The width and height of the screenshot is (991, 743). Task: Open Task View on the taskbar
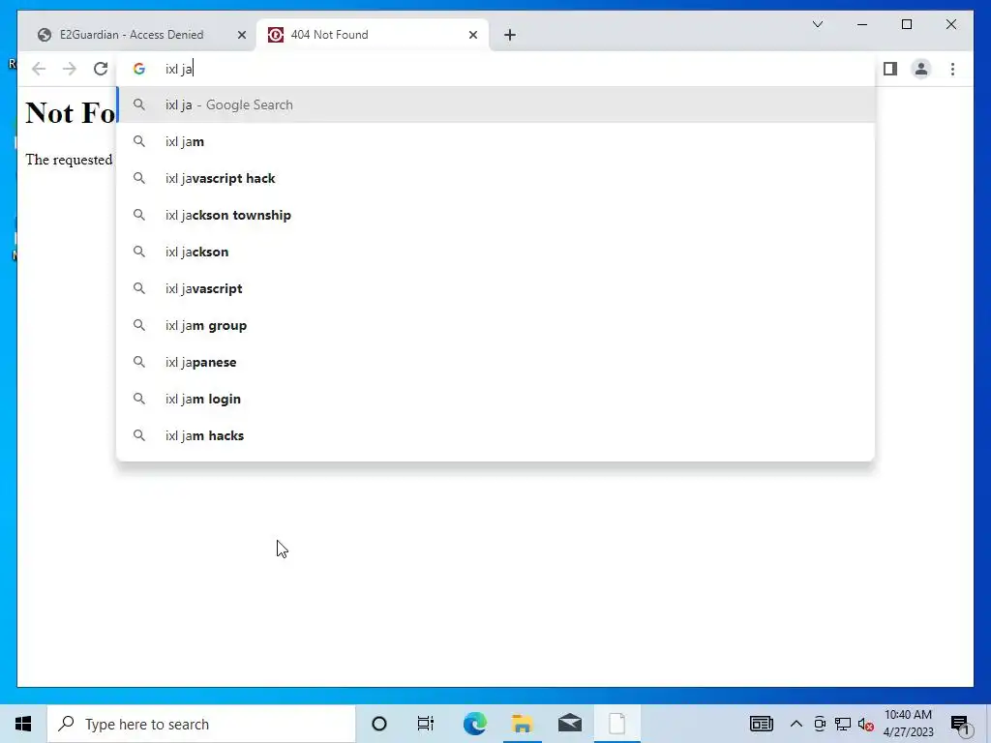coord(426,724)
